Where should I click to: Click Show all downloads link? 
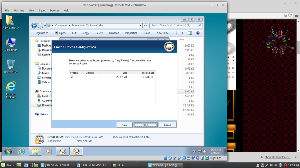(277, 157)
